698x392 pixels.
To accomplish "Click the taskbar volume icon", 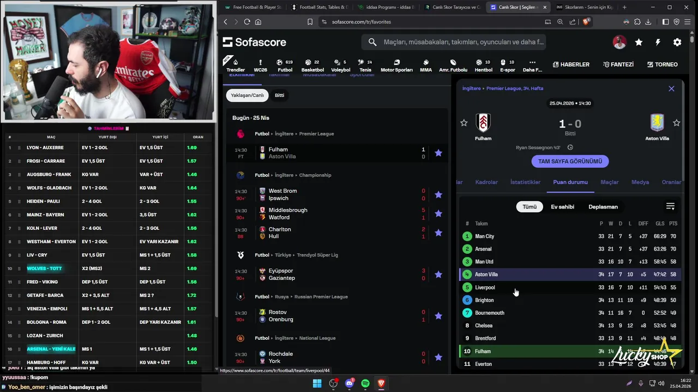I will click(661, 383).
